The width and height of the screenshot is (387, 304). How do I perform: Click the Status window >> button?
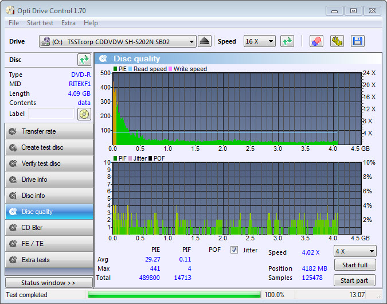[x=49, y=283]
